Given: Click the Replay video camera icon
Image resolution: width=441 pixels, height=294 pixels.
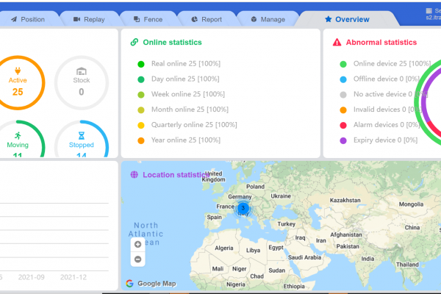Looking at the screenshot, I should coord(76,19).
